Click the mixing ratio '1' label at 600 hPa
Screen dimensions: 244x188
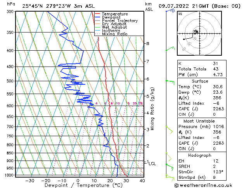point(69,103)
